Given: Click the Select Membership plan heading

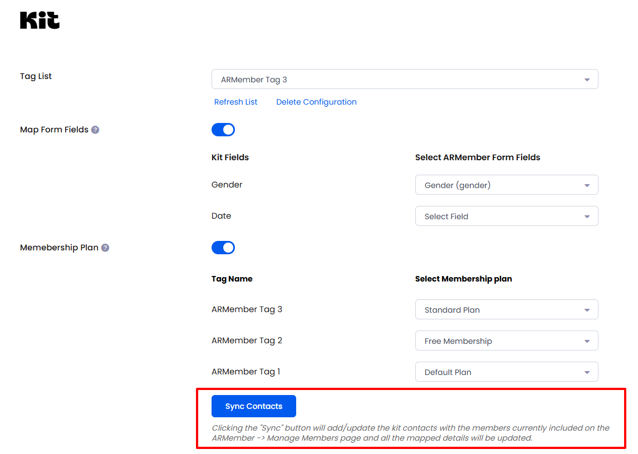Looking at the screenshot, I should click(463, 279).
